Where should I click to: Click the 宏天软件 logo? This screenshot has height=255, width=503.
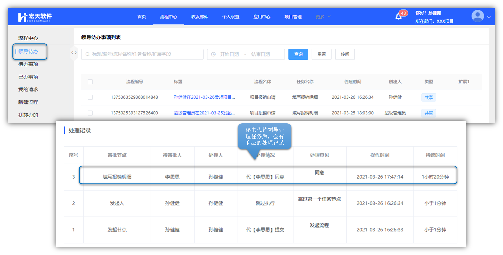point(35,17)
